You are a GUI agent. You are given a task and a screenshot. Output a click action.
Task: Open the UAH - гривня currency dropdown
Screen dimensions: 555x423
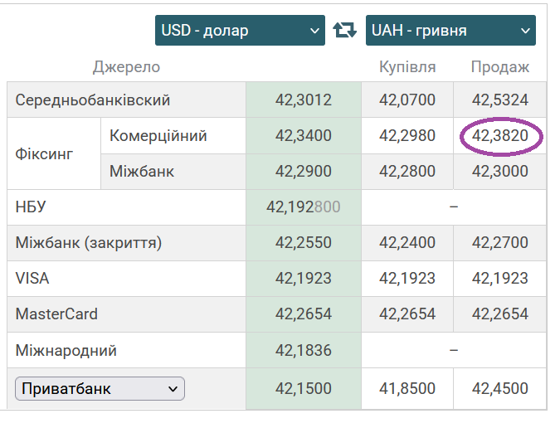[450, 31]
